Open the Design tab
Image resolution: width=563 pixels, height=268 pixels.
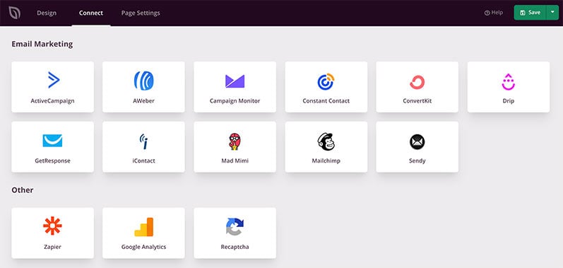tap(47, 13)
